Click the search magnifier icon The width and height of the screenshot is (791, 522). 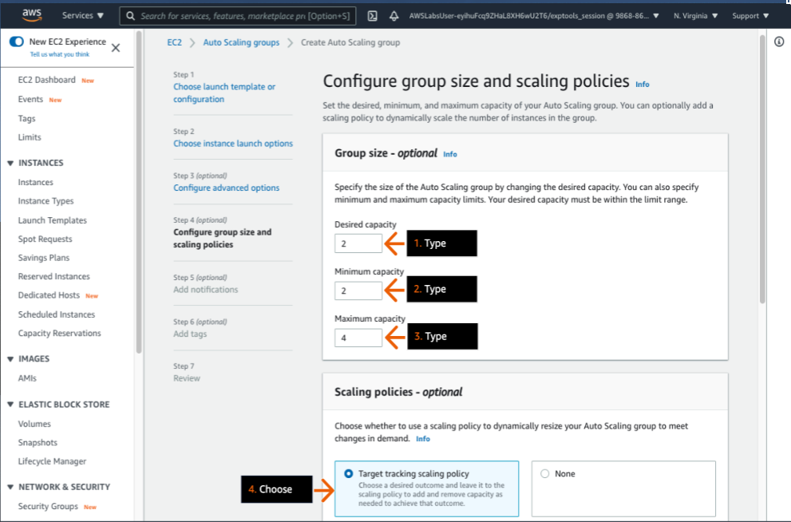coord(130,14)
